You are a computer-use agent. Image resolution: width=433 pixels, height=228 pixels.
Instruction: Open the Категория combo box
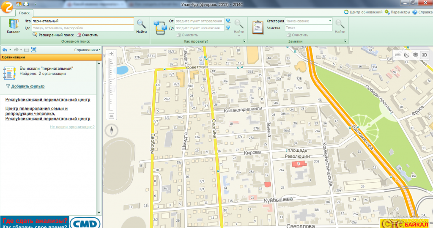click(x=309, y=21)
